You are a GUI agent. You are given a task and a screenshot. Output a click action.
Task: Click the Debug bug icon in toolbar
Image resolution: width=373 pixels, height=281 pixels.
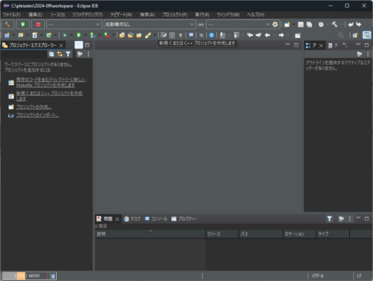click(x=65, y=35)
